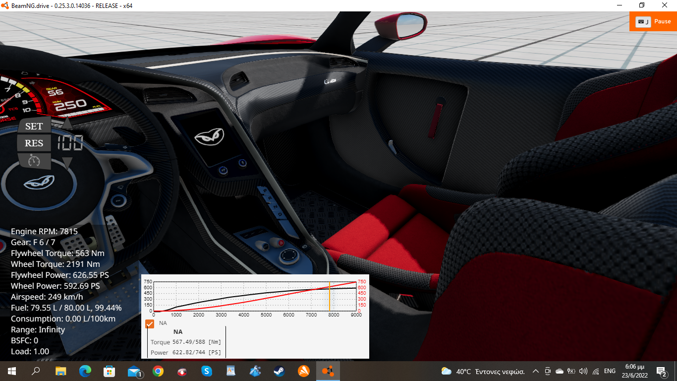Image resolution: width=677 pixels, height=381 pixels.
Task: Open the notification center icon
Action: (x=661, y=371)
